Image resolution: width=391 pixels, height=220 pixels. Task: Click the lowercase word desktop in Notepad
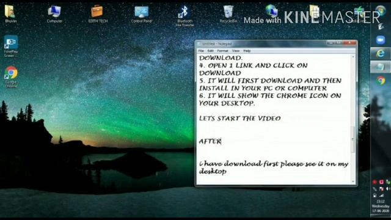tap(213, 172)
